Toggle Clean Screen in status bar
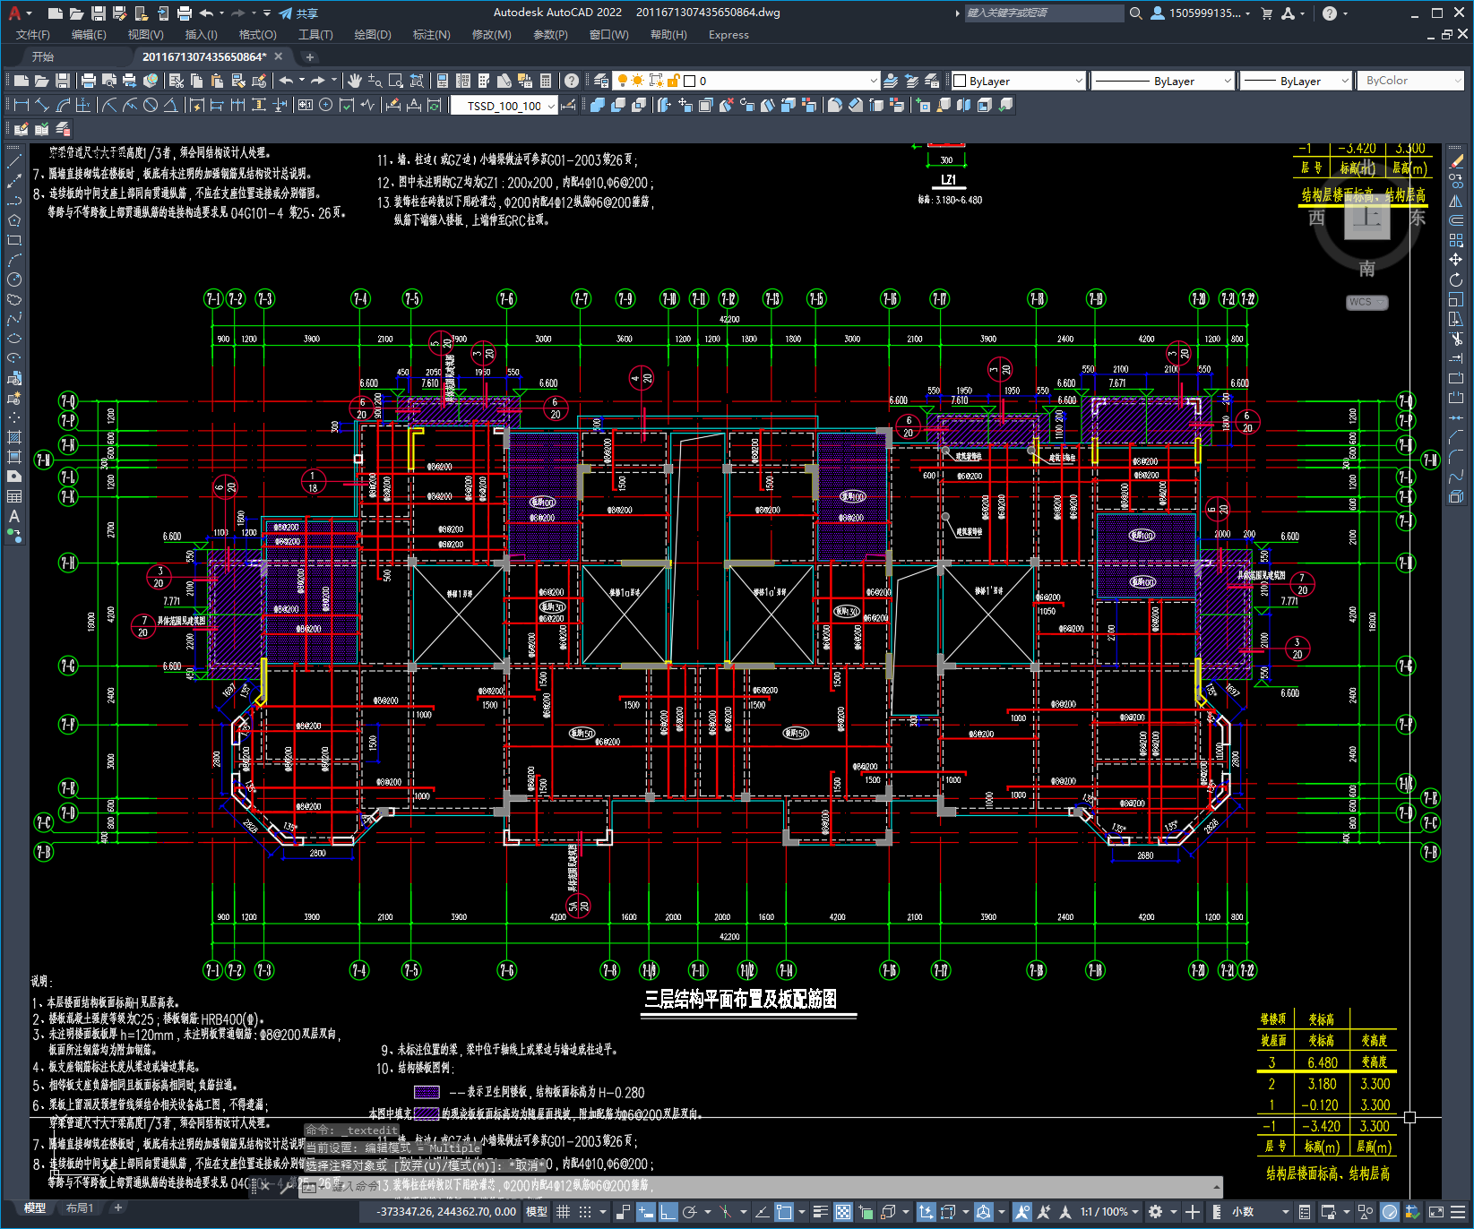 click(x=1435, y=1212)
